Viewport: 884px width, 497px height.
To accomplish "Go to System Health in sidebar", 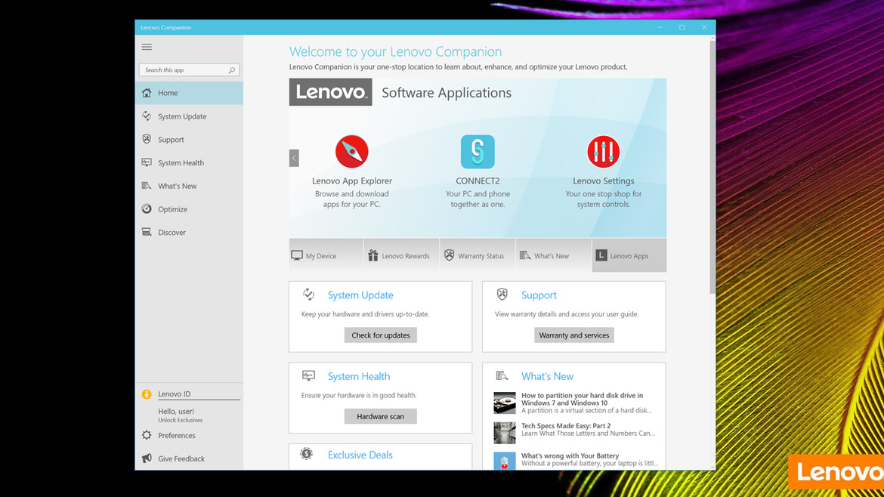I will pyautogui.click(x=189, y=162).
